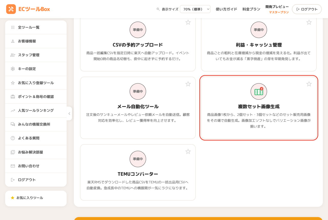
Task: Click the ECツールBox logo icon
Action: coord(11,9)
